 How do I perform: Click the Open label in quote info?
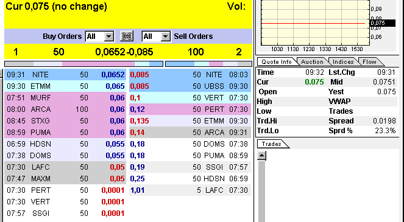coord(268,92)
